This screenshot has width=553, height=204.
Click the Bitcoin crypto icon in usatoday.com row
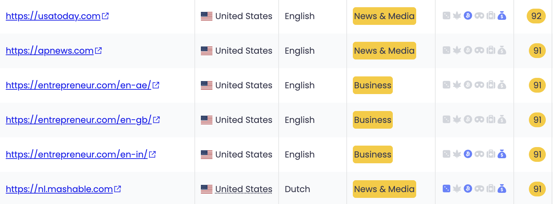click(468, 15)
